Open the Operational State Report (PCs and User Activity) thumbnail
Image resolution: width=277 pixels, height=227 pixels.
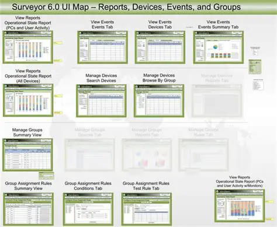tap(27, 47)
